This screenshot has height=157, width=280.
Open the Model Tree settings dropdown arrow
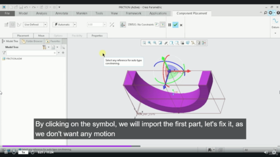49,47
